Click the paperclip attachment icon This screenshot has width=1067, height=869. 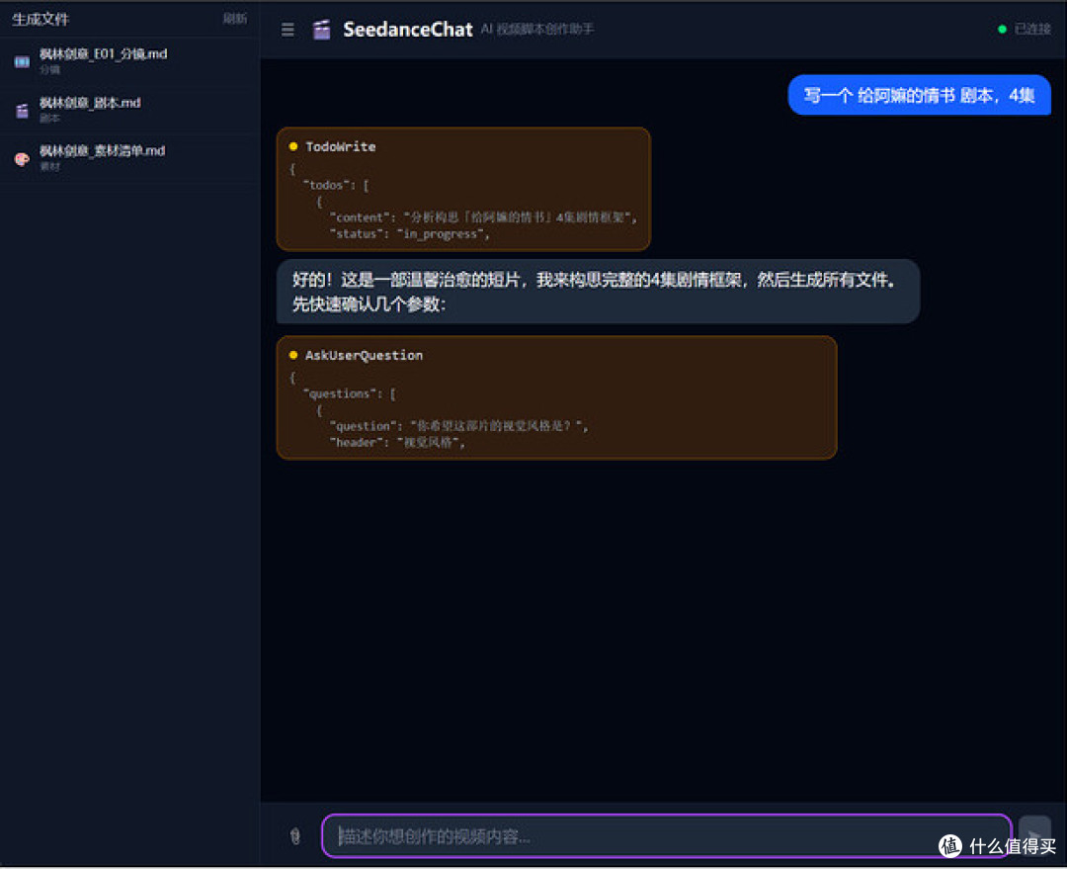point(294,835)
